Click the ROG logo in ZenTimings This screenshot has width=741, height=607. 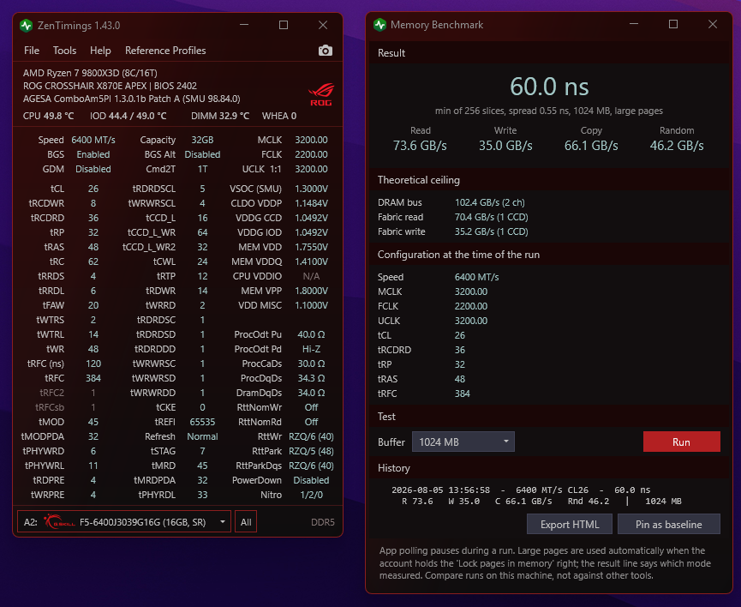pyautogui.click(x=321, y=94)
